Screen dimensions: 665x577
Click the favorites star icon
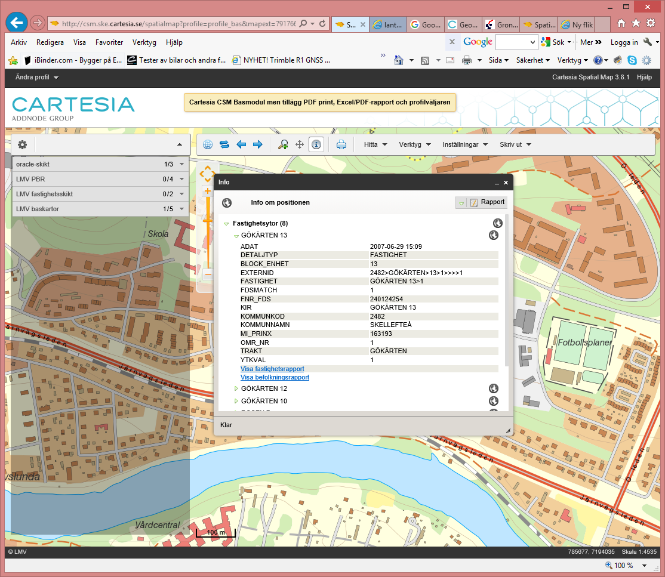pos(636,23)
